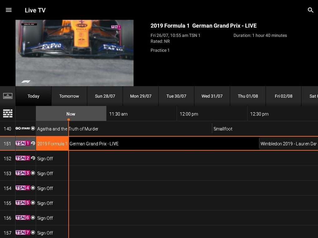Open Wimbledon 2019 program listing
Screen dimensions: 318x238
click(x=288, y=144)
